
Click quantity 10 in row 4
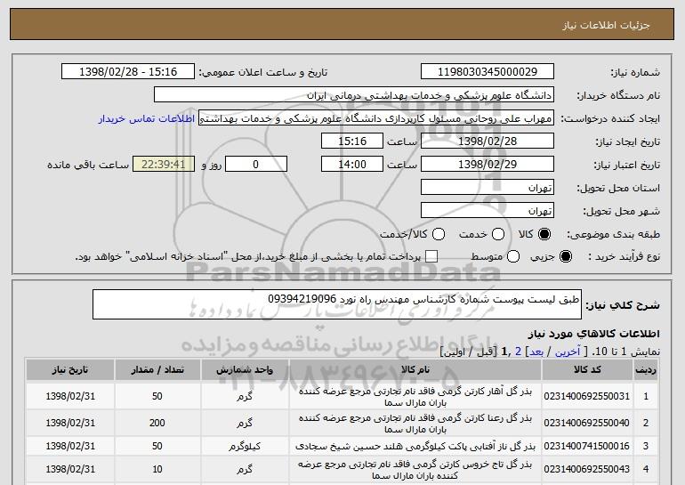(x=157, y=469)
